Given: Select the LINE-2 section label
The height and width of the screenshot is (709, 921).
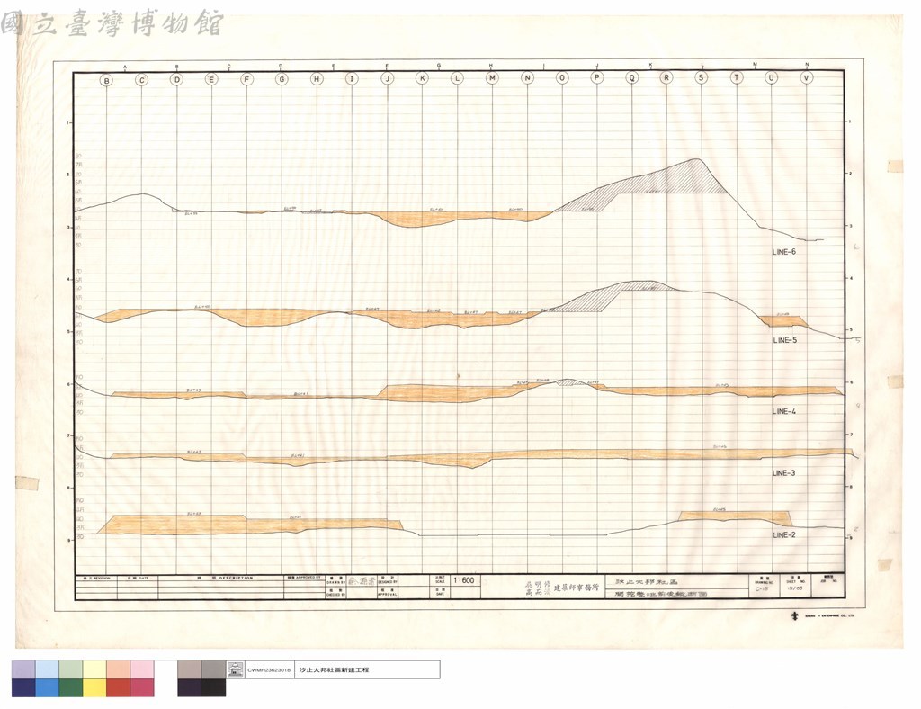Looking at the screenshot, I should coord(784,535).
